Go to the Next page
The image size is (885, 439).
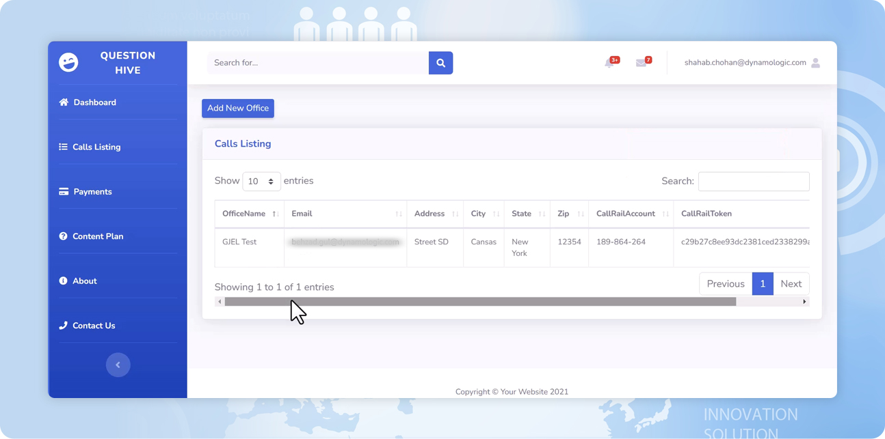pos(791,284)
